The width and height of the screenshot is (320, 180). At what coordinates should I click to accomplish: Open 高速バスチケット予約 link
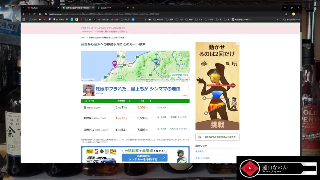[x=178, y=129]
